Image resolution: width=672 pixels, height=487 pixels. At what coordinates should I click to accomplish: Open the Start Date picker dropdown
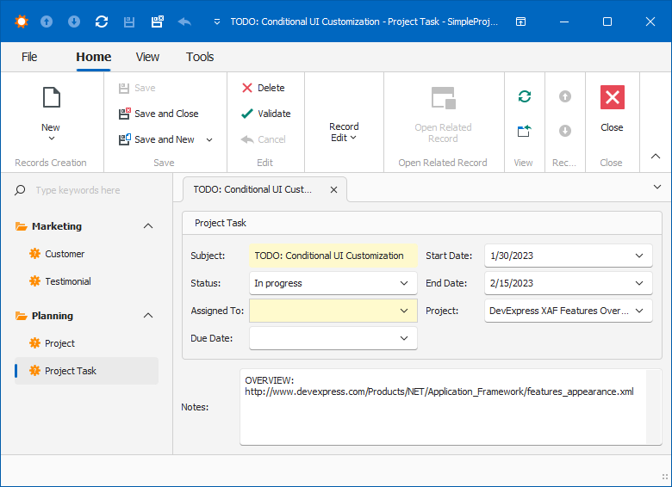[639, 256]
